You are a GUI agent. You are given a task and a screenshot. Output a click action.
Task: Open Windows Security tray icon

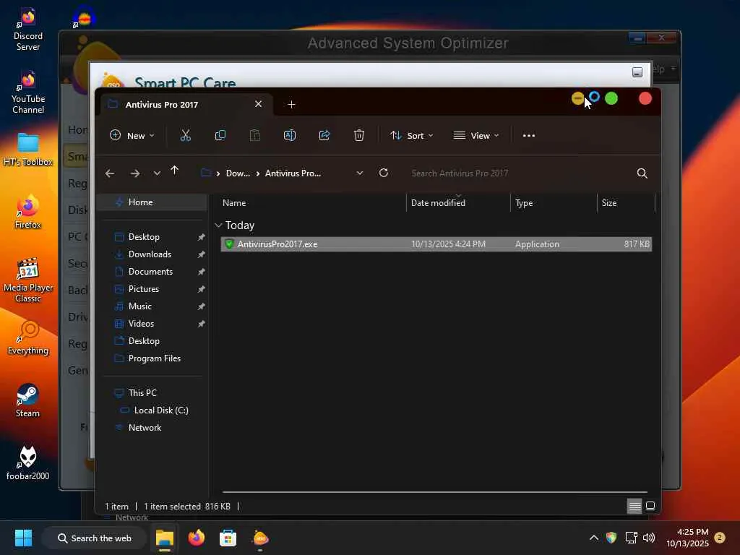click(x=611, y=538)
